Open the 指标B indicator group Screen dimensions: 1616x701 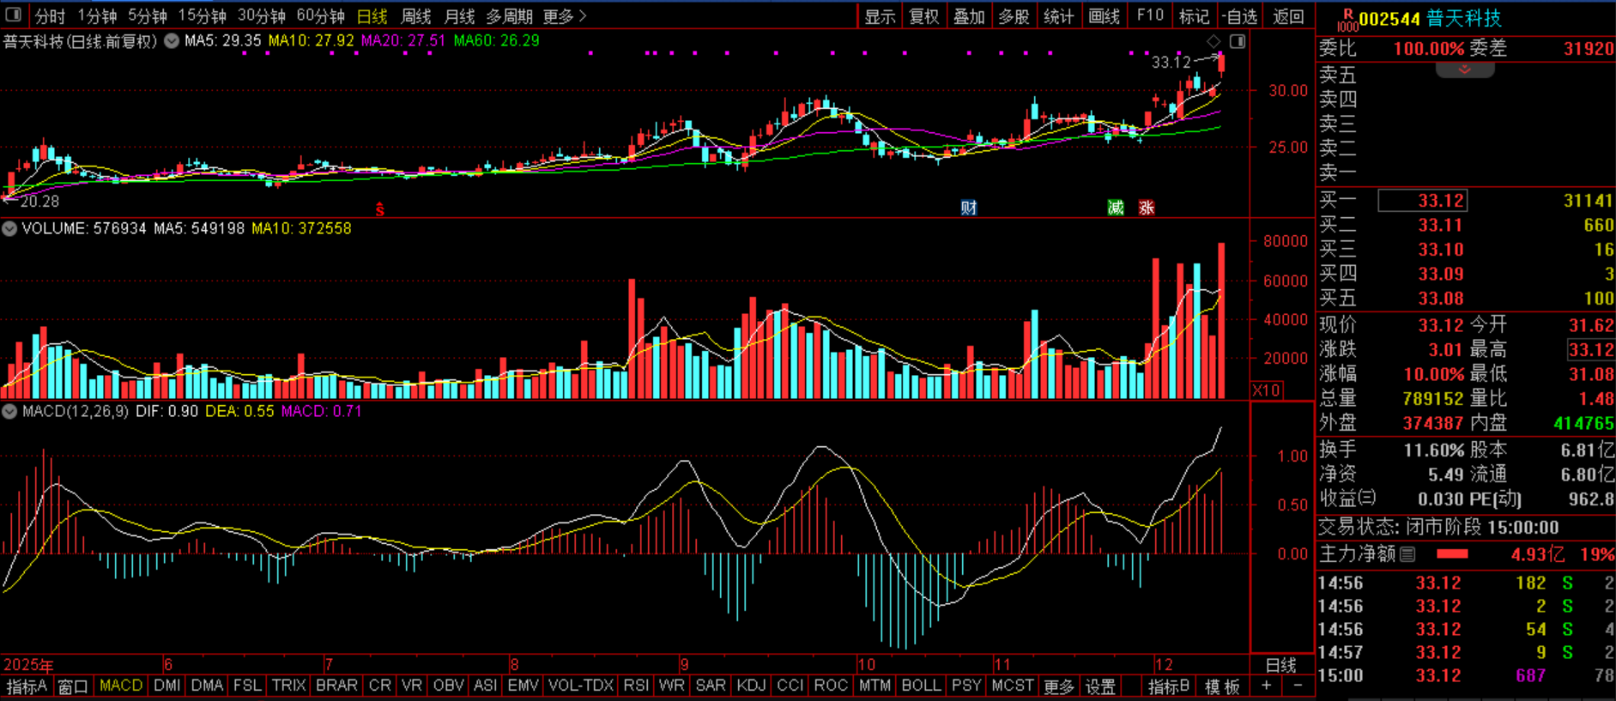click(1170, 686)
